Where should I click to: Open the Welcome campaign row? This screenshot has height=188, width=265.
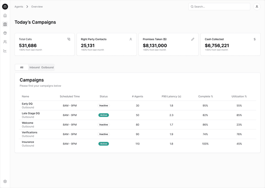coord(137,125)
